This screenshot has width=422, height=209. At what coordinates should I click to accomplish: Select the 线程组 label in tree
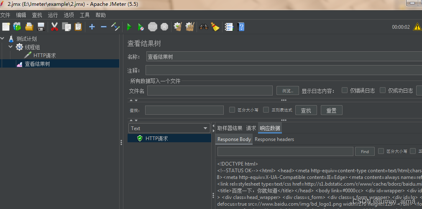tap(32, 47)
